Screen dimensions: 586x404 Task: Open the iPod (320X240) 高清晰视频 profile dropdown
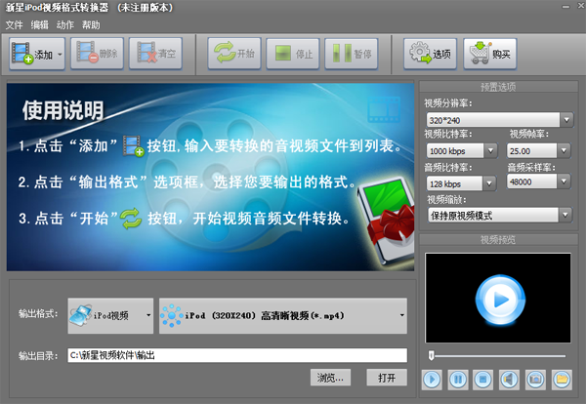[283, 315]
